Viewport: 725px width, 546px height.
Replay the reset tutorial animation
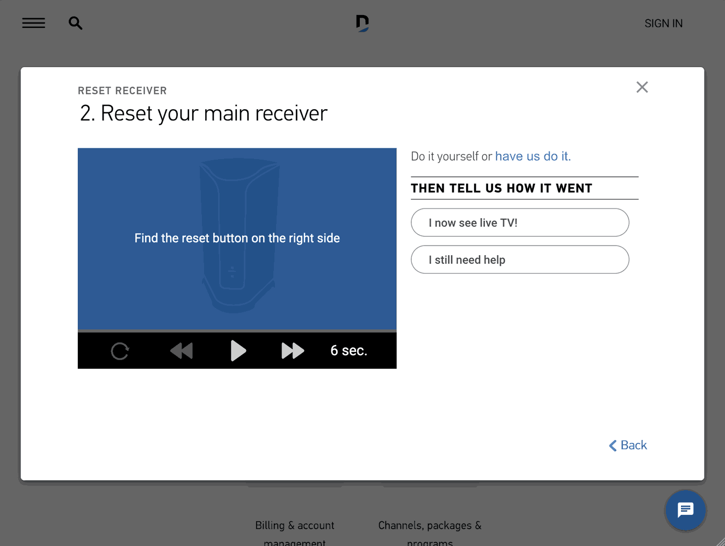point(120,350)
